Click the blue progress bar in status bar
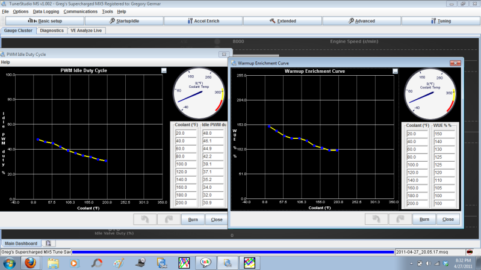Image resolution: width=481 pixels, height=270 pixels. pos(232,251)
